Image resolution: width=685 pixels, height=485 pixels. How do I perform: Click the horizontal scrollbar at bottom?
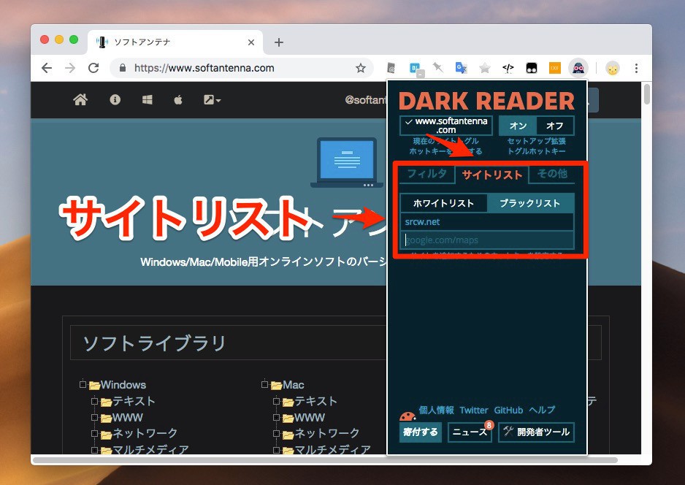pyautogui.click(x=326, y=459)
